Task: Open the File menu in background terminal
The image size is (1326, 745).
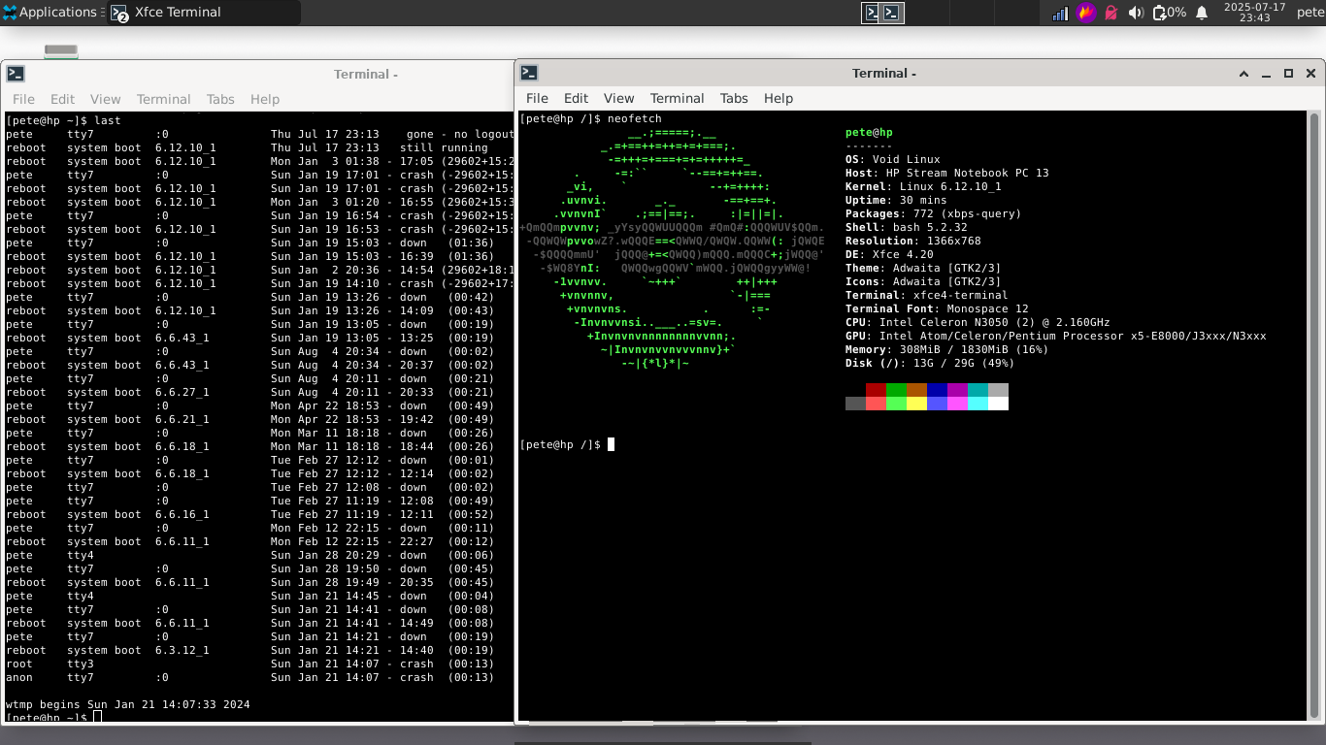Action: tap(23, 99)
